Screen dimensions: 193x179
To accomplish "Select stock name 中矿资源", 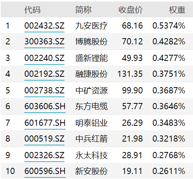I will [x=91, y=91].
